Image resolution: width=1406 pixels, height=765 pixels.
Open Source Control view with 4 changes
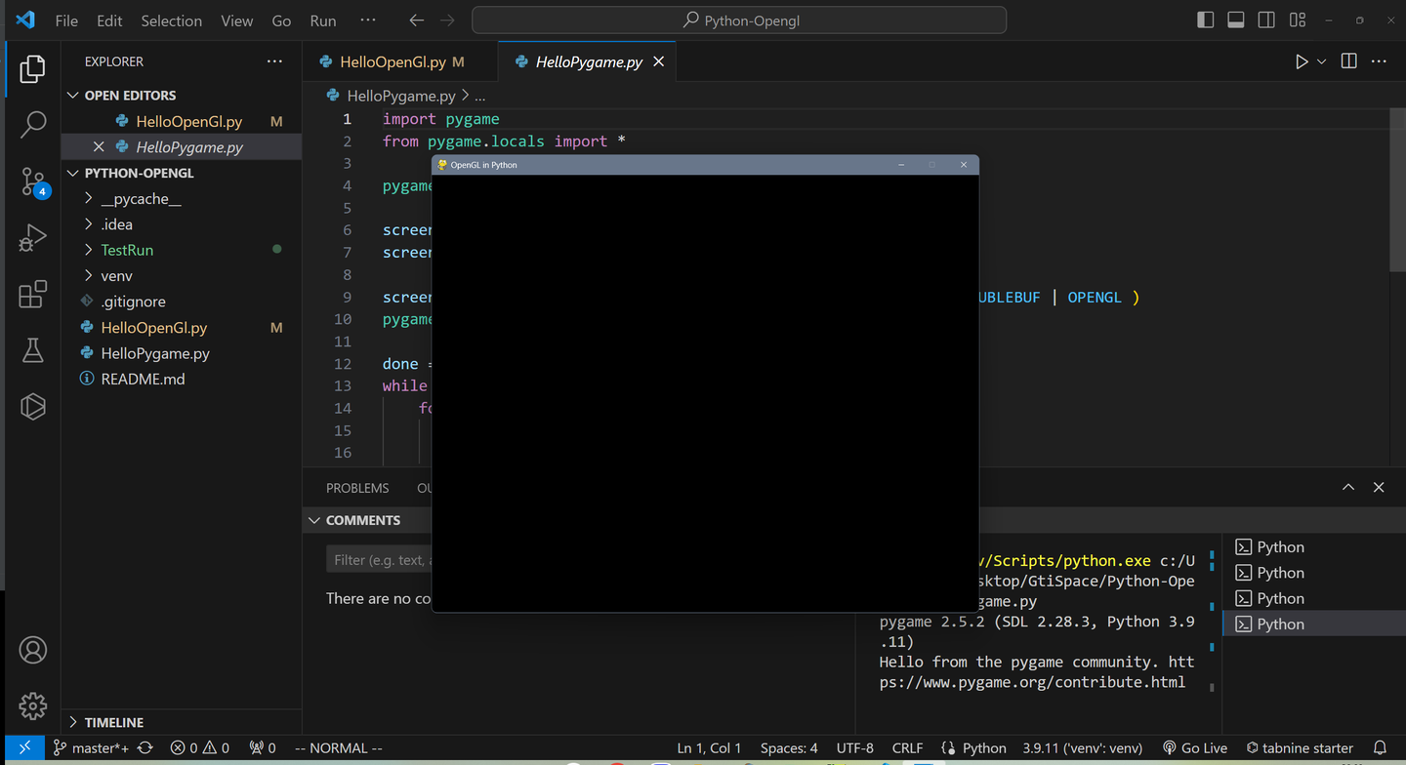(x=33, y=182)
